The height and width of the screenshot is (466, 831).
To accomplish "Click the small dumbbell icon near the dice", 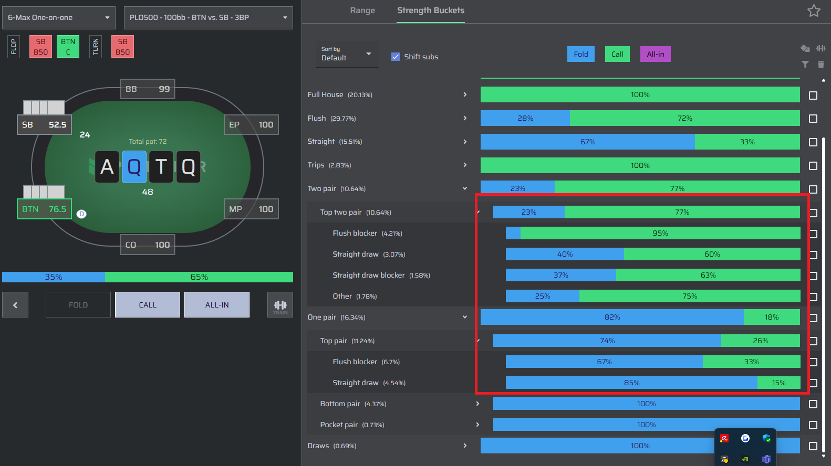I will (821, 48).
